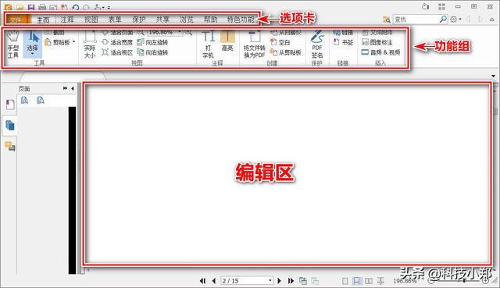
Task: Click the Save icon in quick toolbar
Action: click(31, 7)
